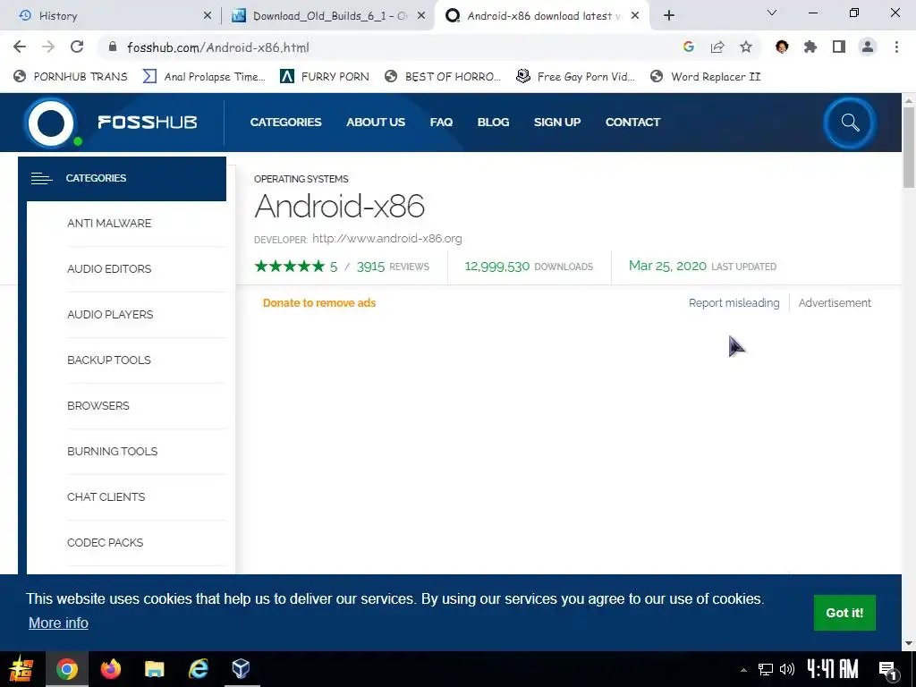Select CODEC PACKS category
This screenshot has width=916, height=687.
pos(106,542)
